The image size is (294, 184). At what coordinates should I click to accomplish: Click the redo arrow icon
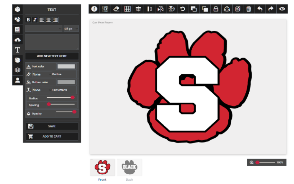pos(271,9)
